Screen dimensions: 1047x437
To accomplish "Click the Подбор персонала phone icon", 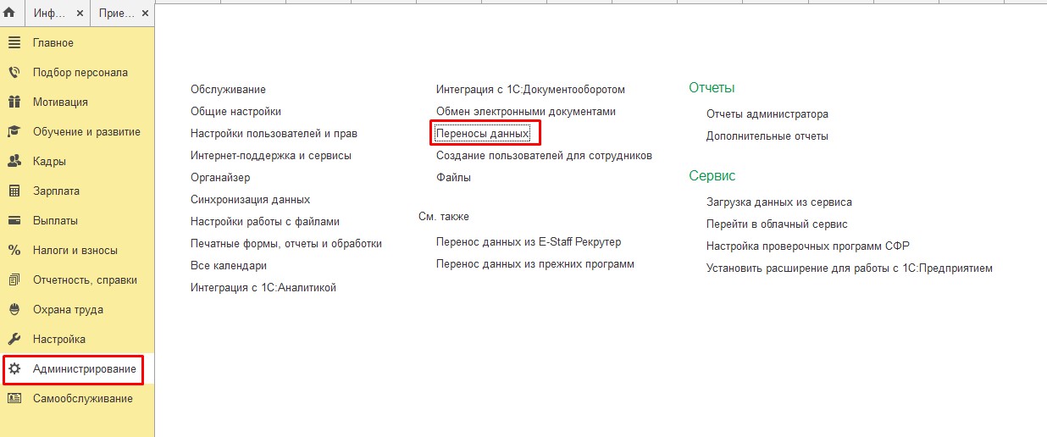I will point(14,73).
